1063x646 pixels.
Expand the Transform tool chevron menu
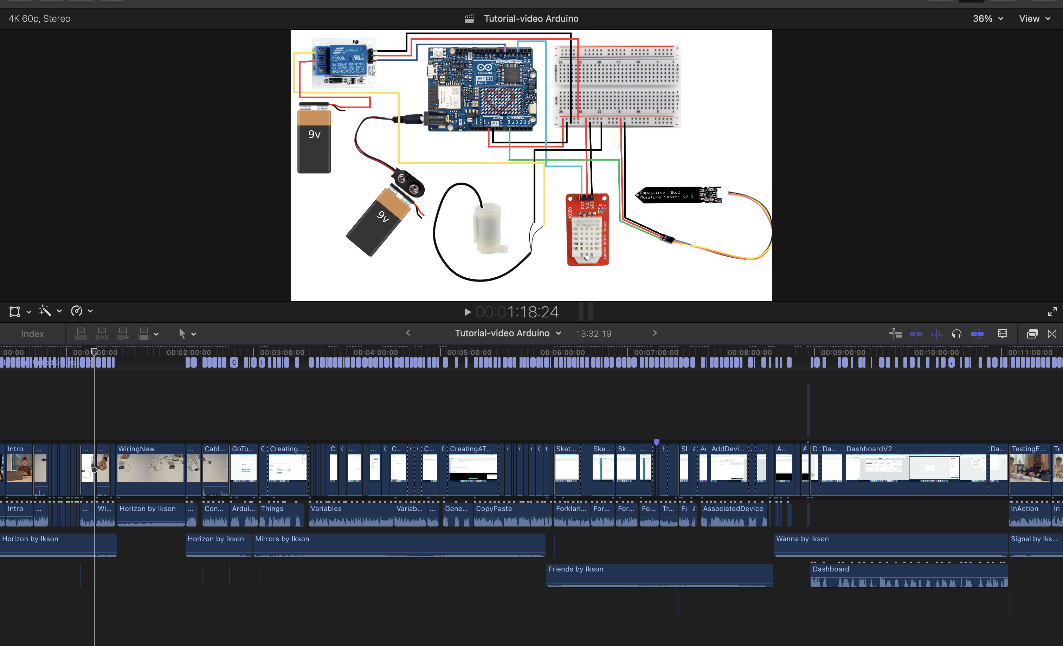pyautogui.click(x=28, y=312)
